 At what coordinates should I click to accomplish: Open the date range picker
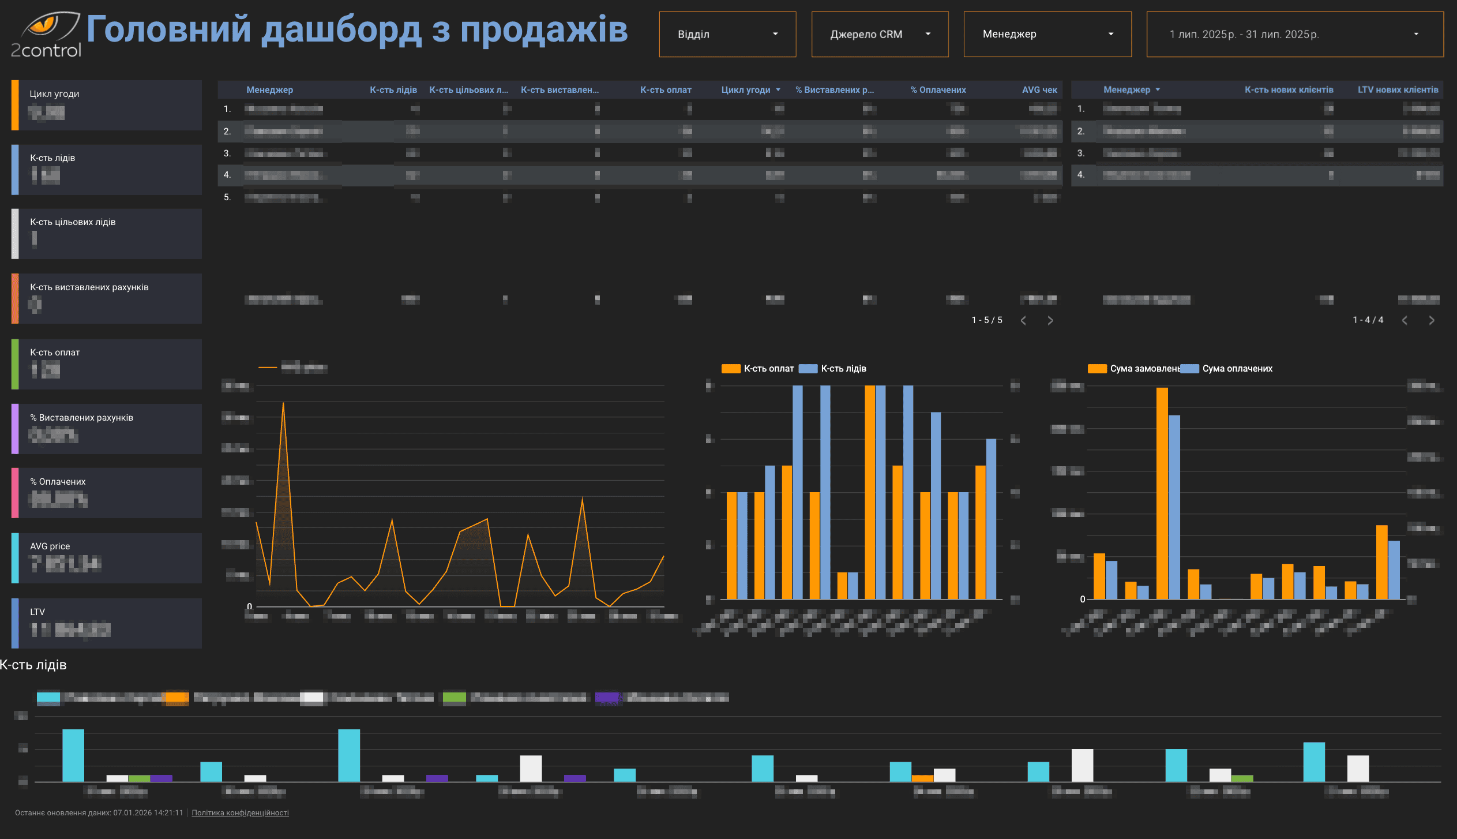tap(1294, 35)
